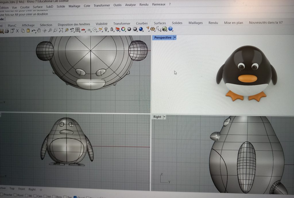
Task: Click the red car named-views icon
Action: tap(84, 30)
